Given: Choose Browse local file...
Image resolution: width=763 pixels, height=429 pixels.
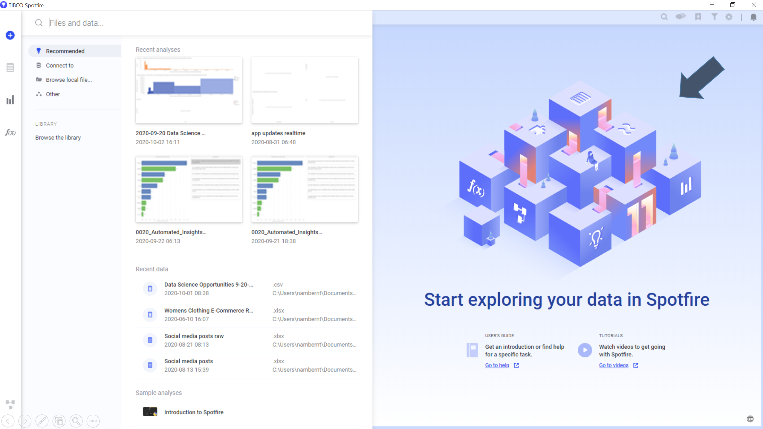Looking at the screenshot, I should (x=75, y=80).
